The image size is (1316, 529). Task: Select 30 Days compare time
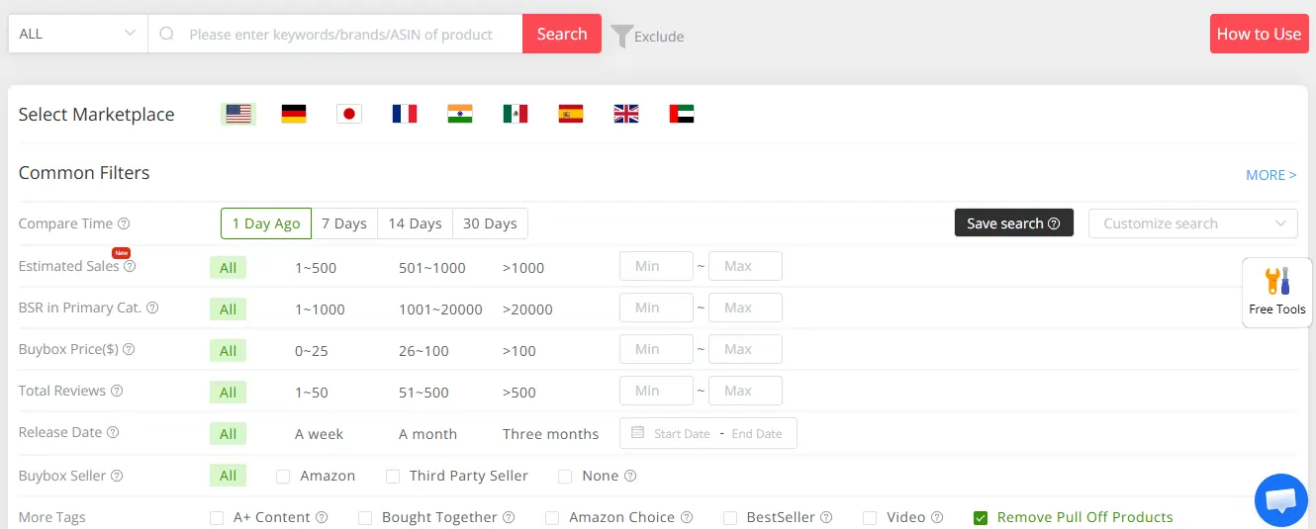[x=490, y=223]
